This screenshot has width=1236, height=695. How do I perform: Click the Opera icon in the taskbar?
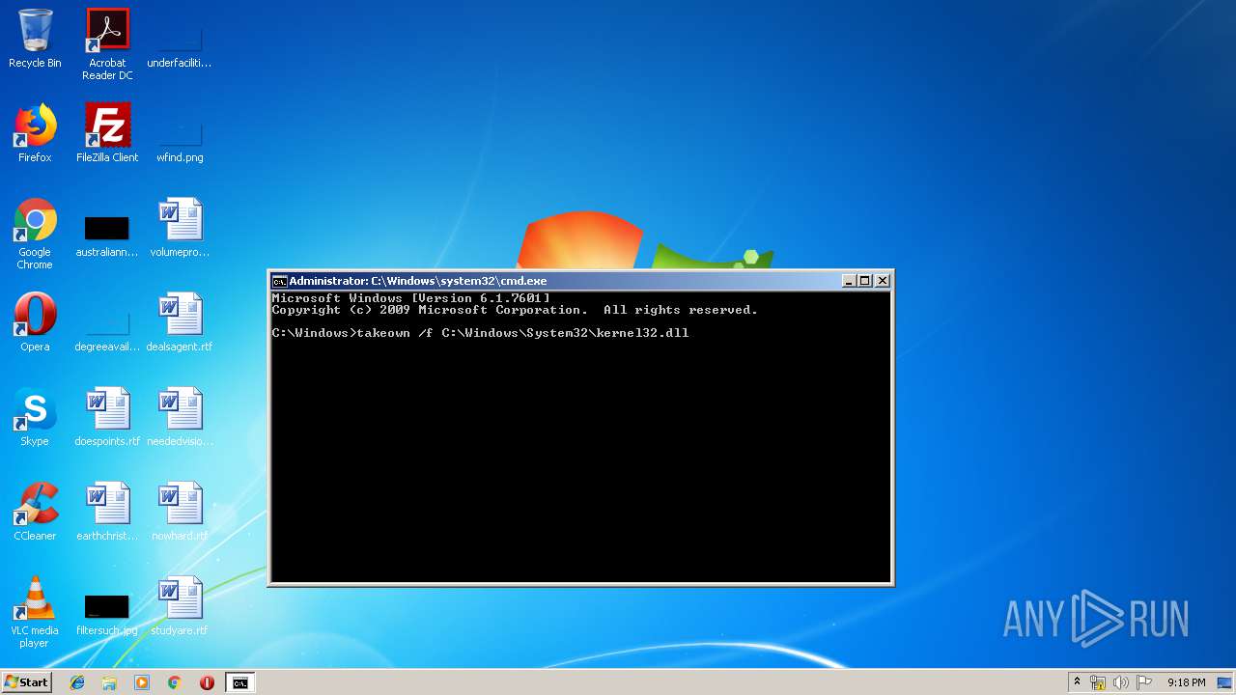207,682
